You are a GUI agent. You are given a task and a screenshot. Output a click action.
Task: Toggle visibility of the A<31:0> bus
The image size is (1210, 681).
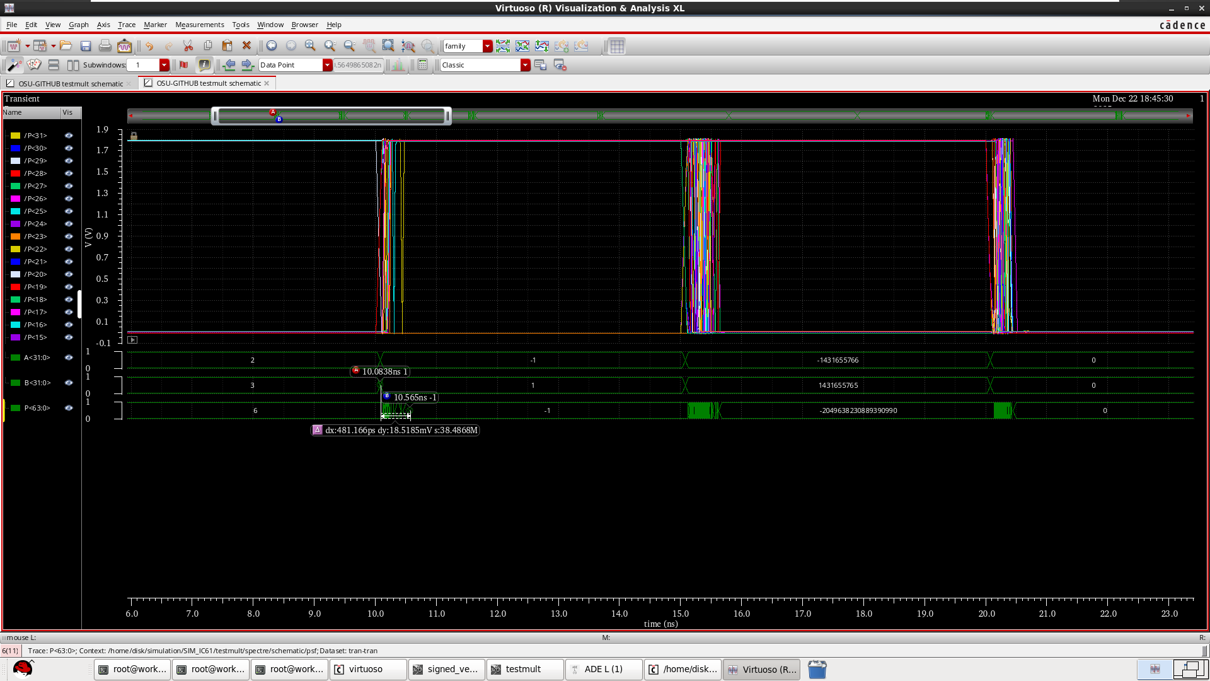click(x=68, y=358)
